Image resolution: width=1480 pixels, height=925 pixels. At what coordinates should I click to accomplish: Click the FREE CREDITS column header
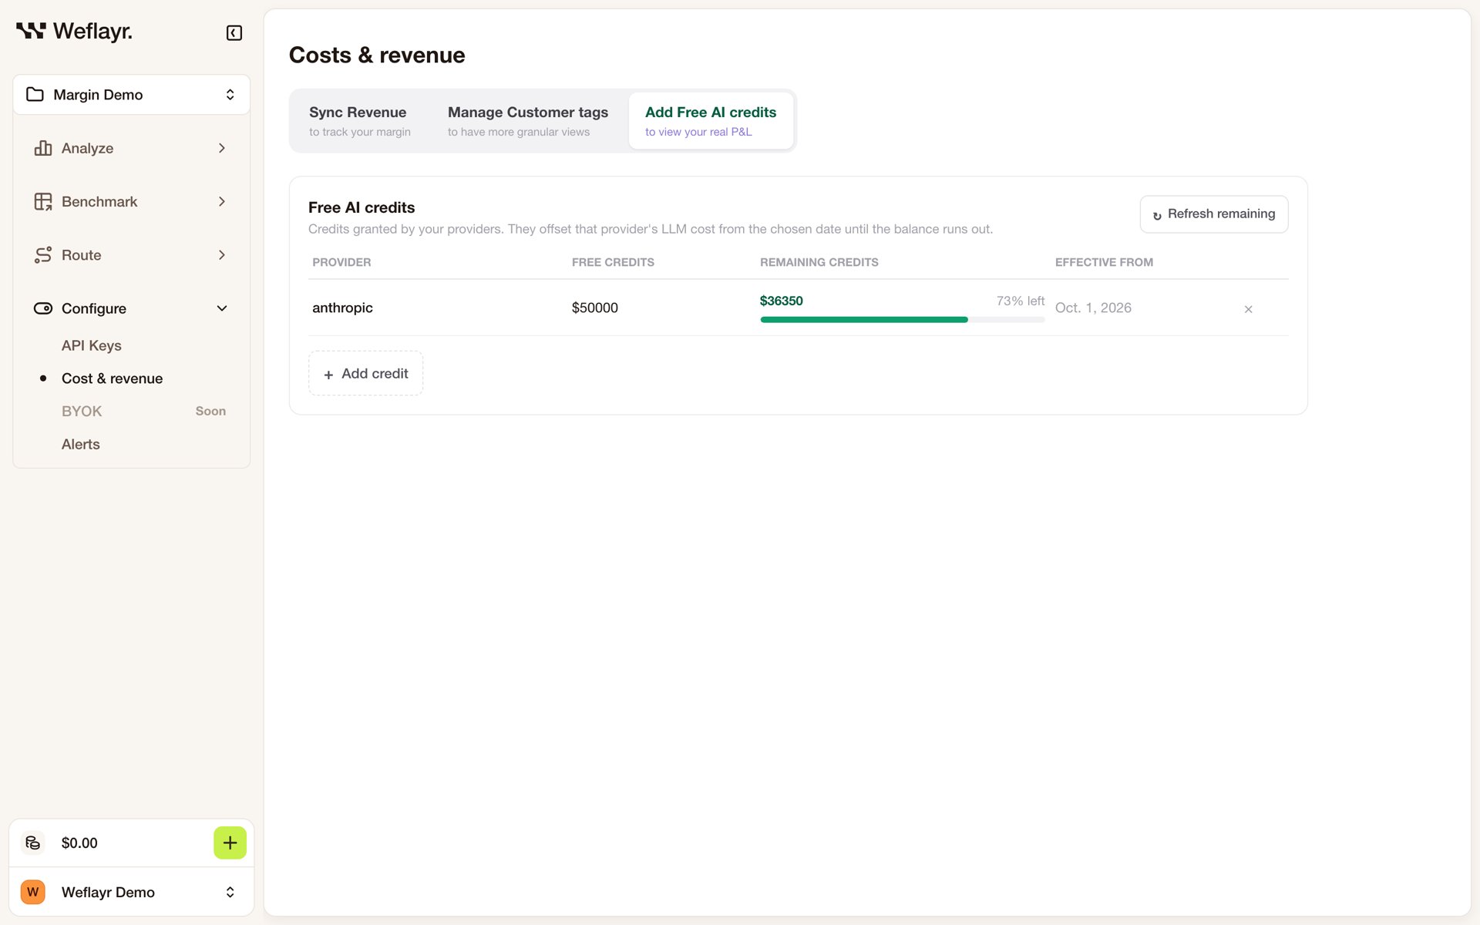point(613,262)
